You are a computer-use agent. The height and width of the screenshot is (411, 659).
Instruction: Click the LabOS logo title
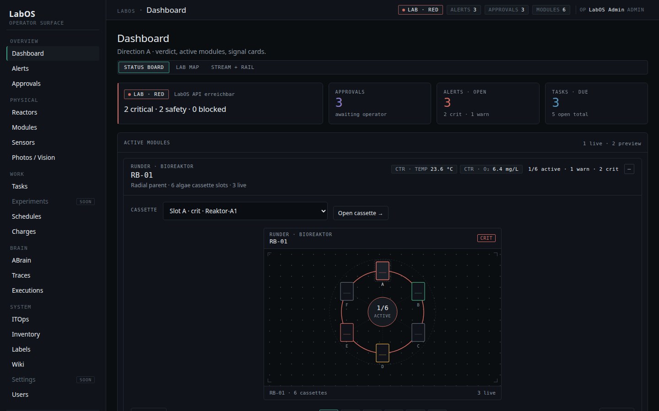[x=22, y=14]
